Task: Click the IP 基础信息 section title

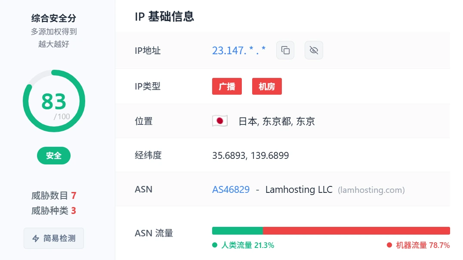Action: [164, 16]
